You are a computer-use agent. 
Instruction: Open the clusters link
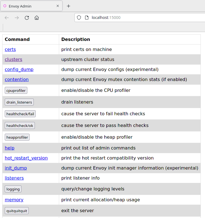(x=13, y=60)
